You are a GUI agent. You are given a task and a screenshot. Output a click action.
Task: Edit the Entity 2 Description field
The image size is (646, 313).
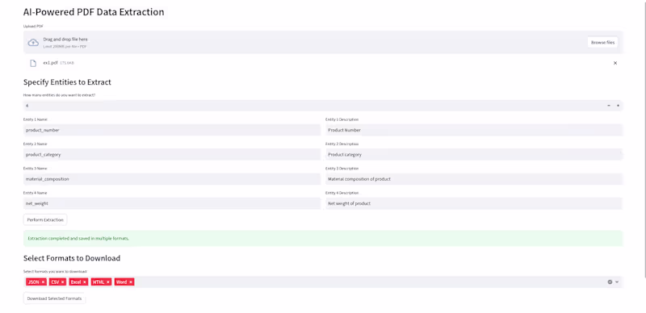coord(474,154)
